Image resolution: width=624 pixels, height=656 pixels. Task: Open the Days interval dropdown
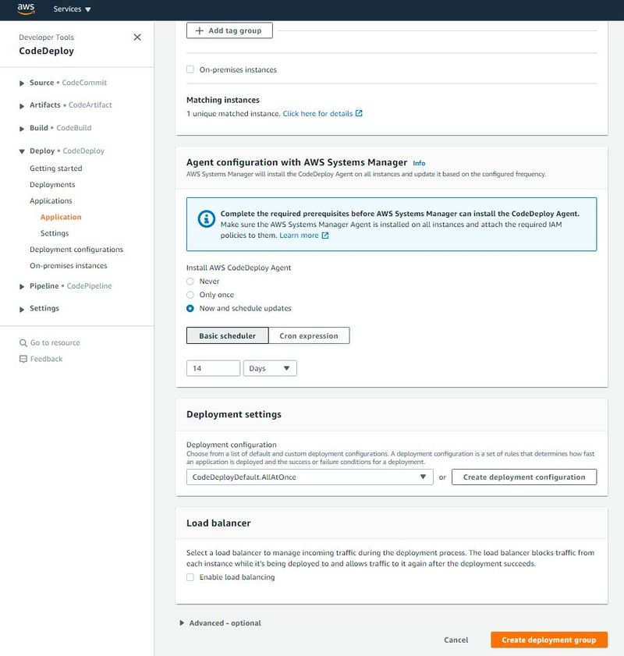point(270,368)
